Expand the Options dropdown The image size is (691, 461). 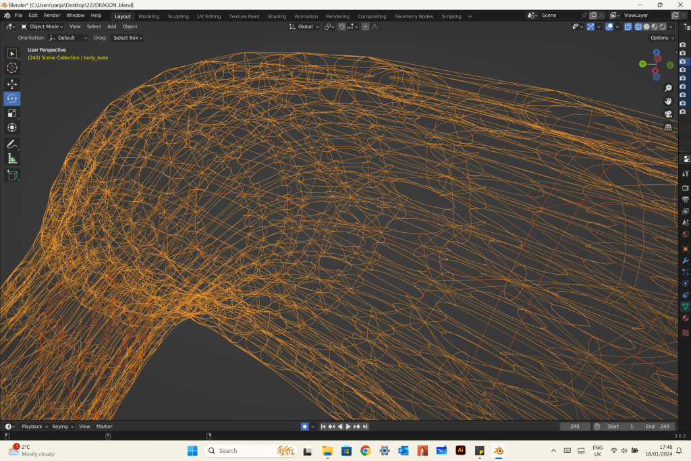pyautogui.click(x=663, y=38)
